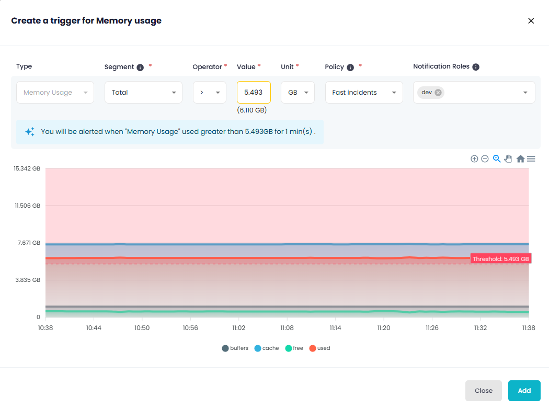
Task: Open the chart hamburger menu
Action: tap(531, 159)
